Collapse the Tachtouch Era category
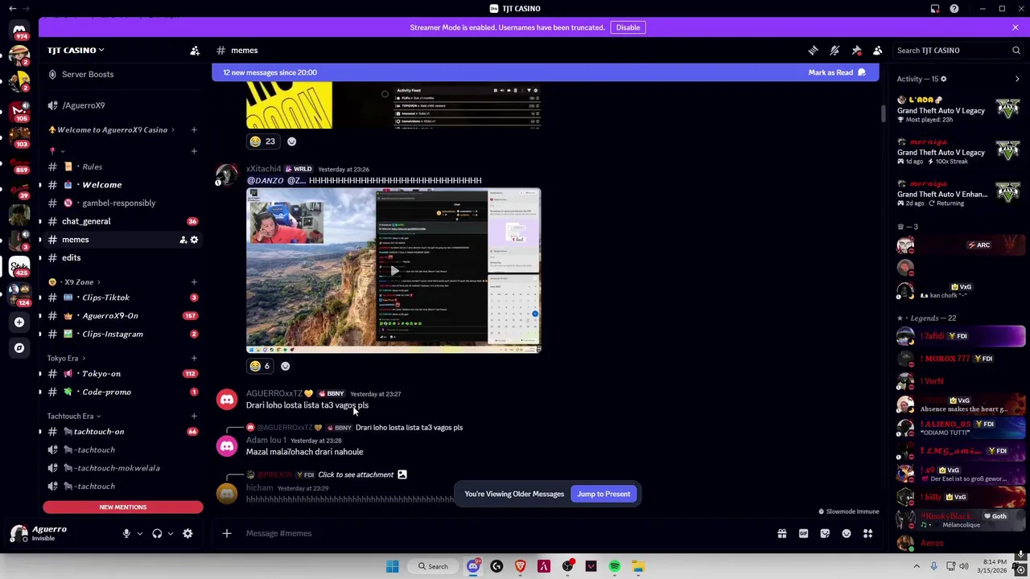This screenshot has width=1030, height=579. click(73, 416)
